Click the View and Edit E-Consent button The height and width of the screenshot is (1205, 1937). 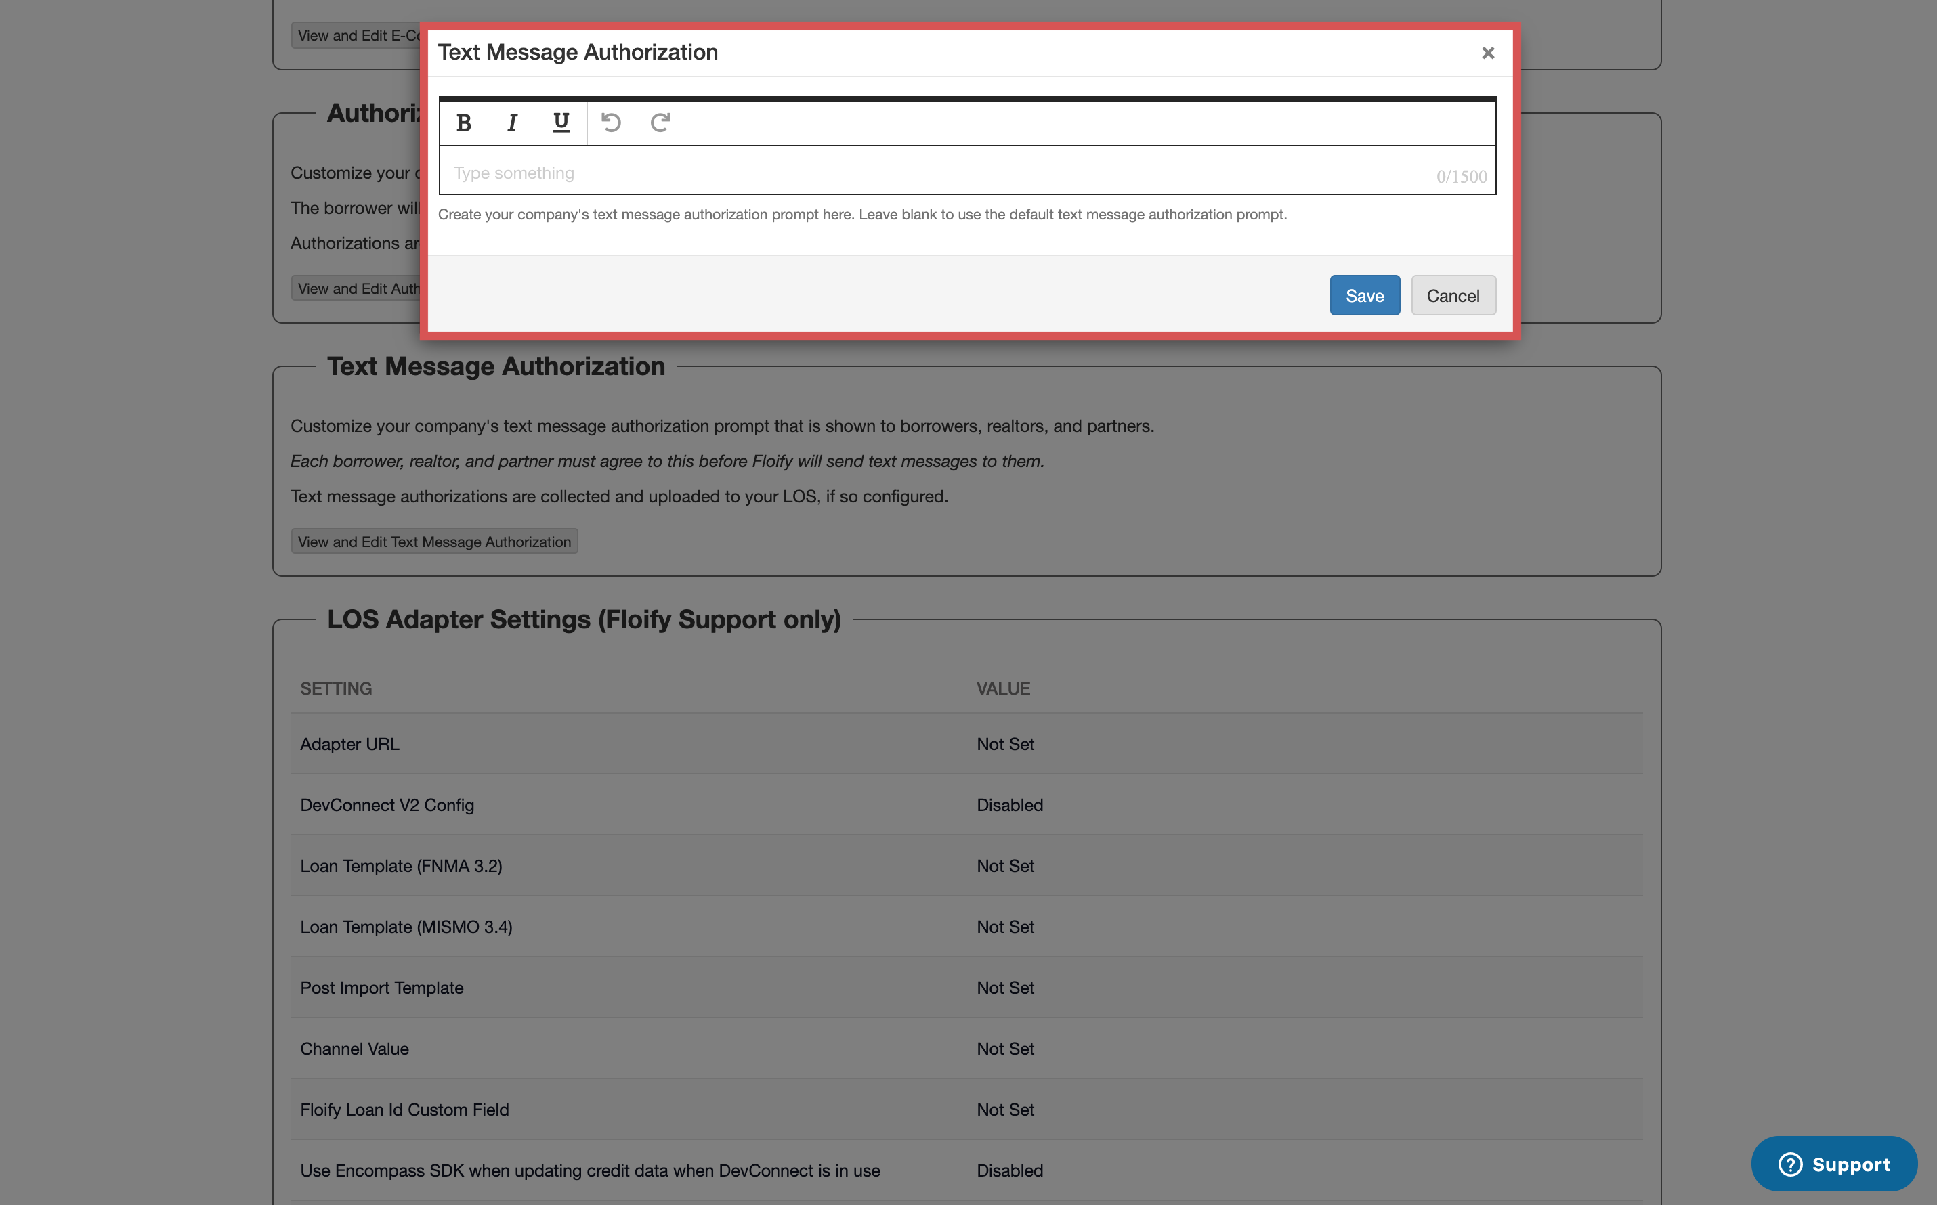(x=359, y=35)
